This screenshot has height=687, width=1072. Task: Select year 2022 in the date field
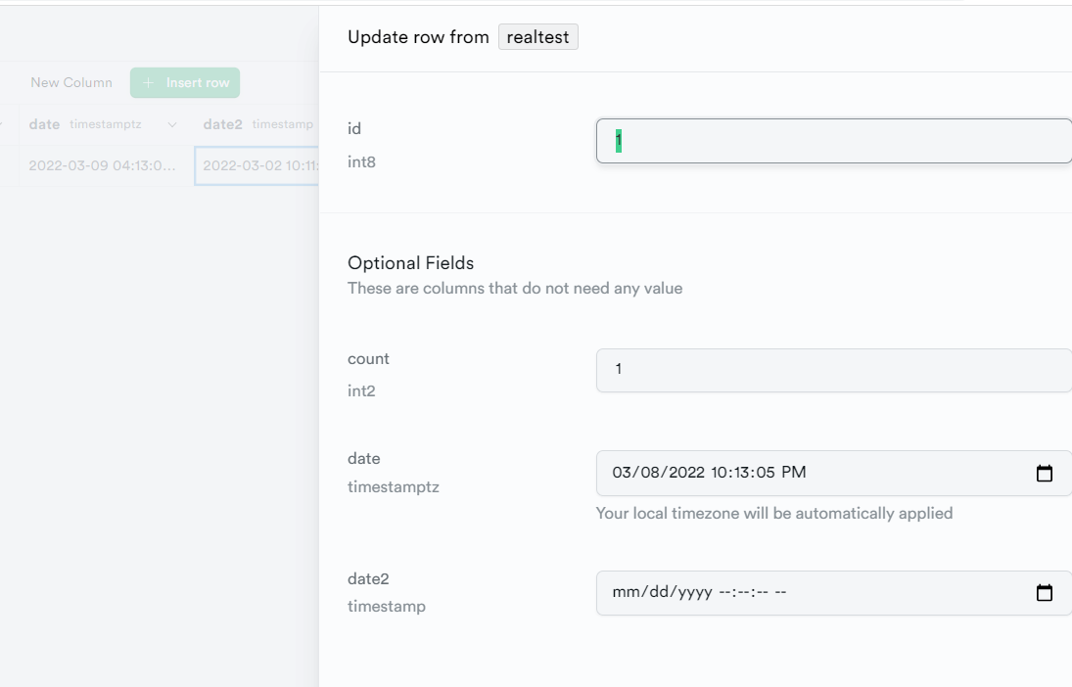pos(686,473)
